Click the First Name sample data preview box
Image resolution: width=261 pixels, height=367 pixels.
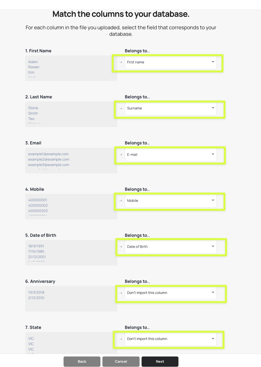(x=71, y=68)
